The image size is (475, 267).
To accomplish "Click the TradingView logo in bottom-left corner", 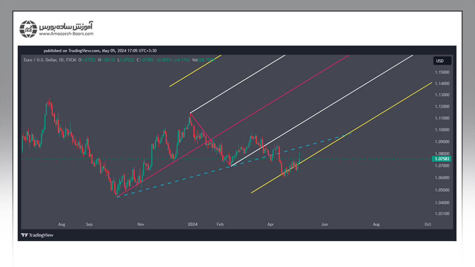I will (37, 235).
